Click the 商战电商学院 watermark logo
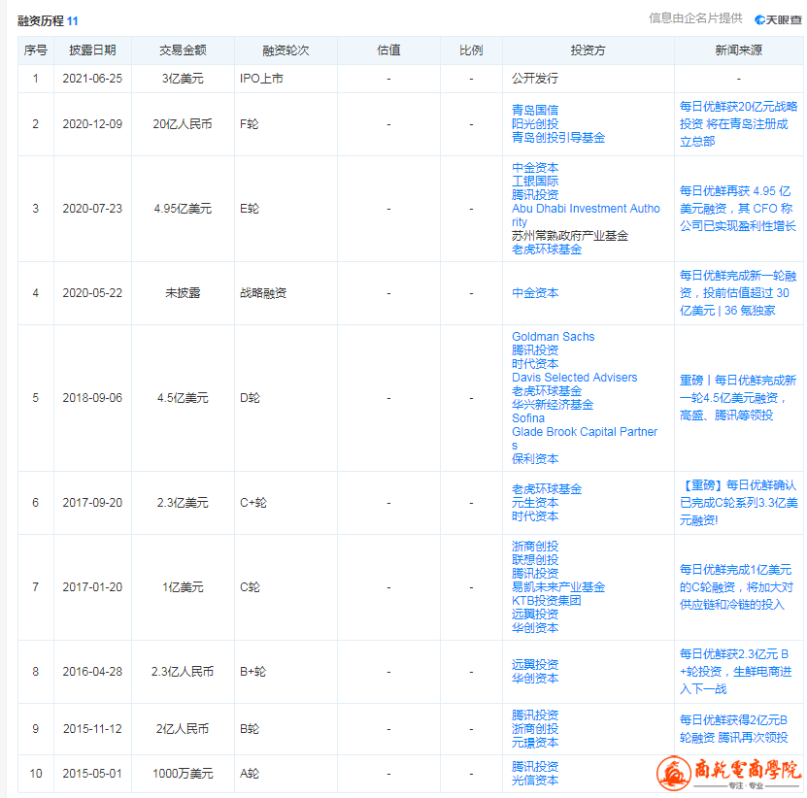The image size is (807, 798). (x=730, y=773)
